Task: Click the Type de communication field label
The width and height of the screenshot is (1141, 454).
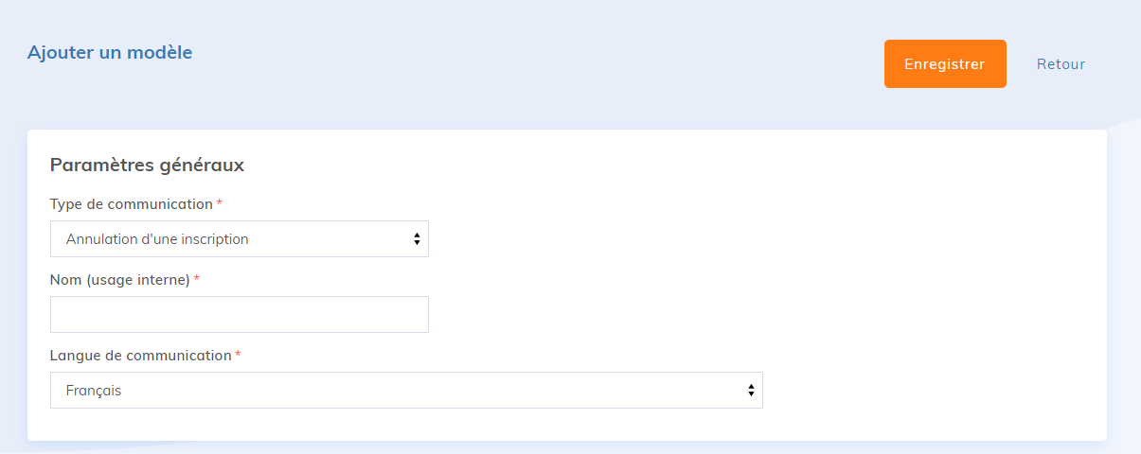Action: pyautogui.click(x=131, y=204)
